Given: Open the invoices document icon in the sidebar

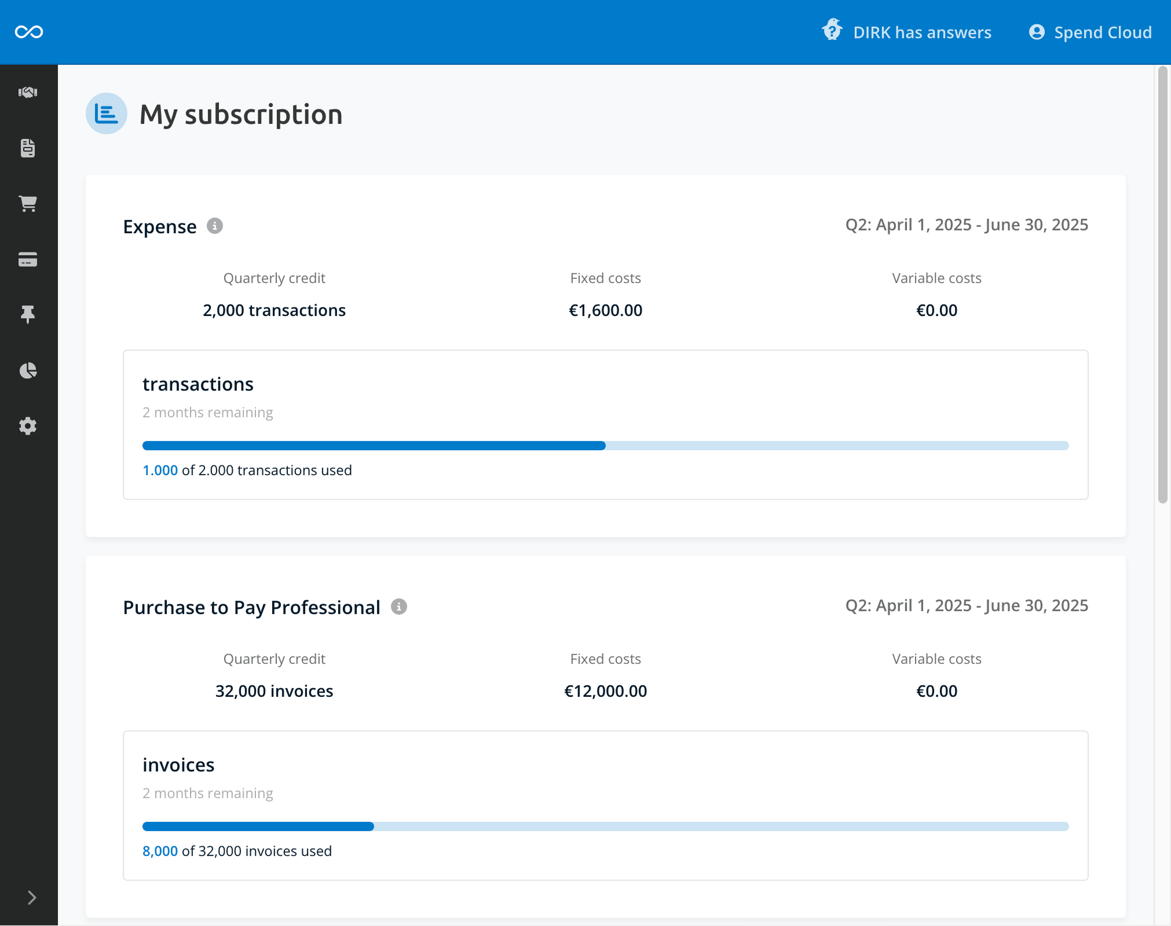Looking at the screenshot, I should tap(28, 148).
